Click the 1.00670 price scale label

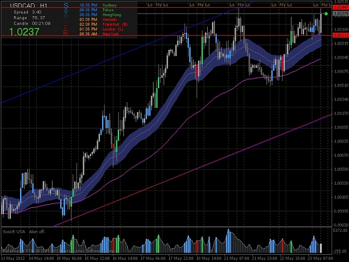(341, 155)
